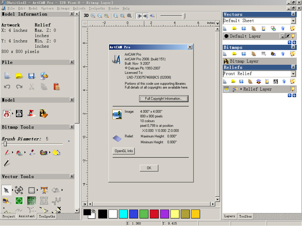Click the trash bin icon in Vectors panel
The image size is (302, 226).
tap(283, 29)
